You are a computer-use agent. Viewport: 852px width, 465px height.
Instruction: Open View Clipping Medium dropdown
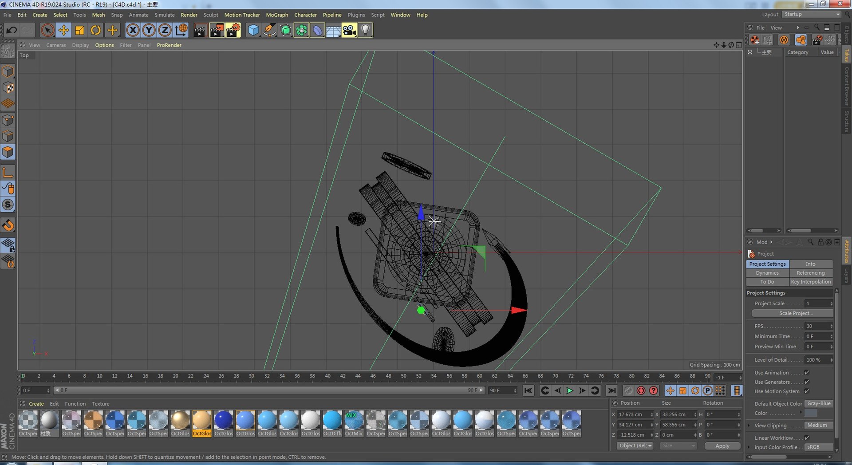point(819,426)
